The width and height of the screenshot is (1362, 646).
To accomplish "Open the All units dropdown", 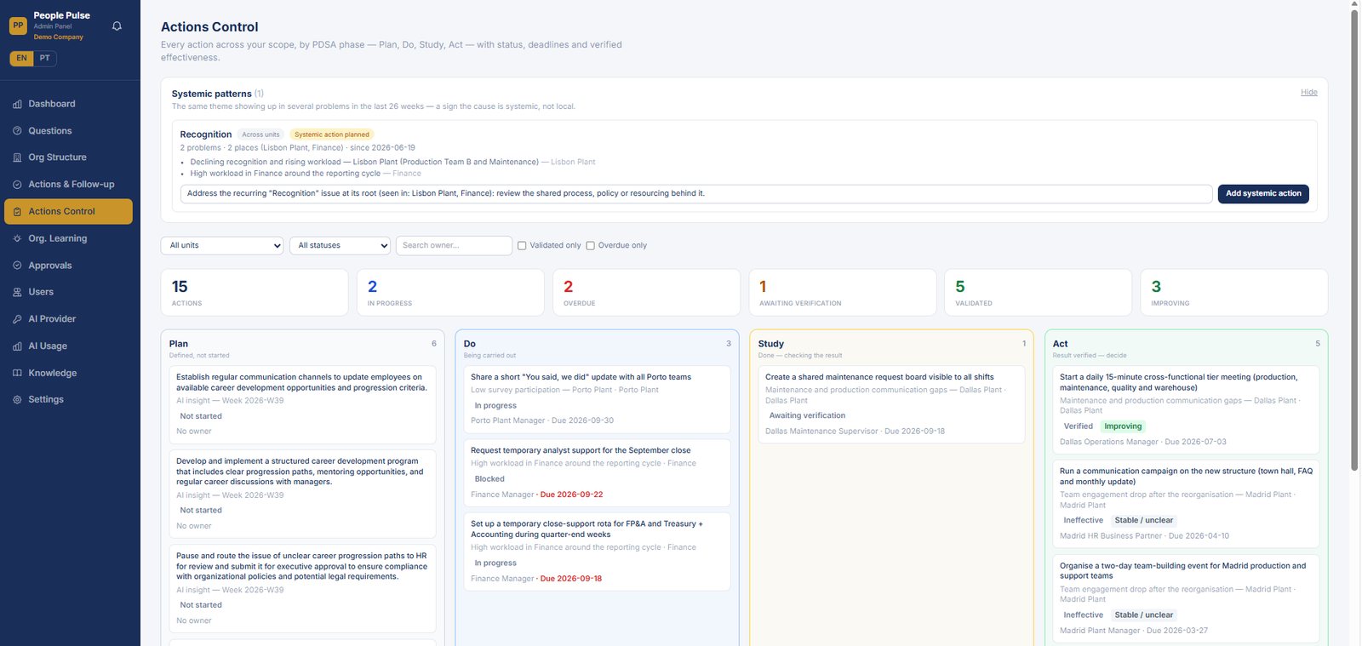I will (222, 245).
